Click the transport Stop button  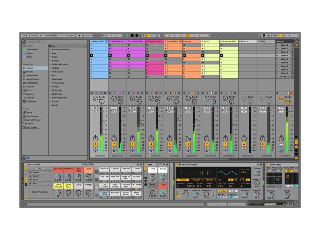point(132,36)
